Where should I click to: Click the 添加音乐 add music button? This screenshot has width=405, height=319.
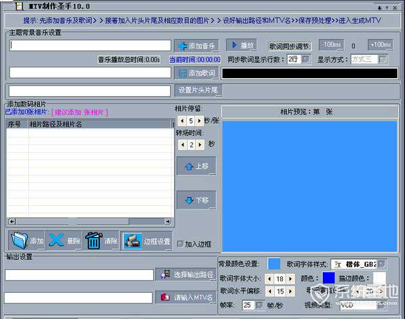coord(196,46)
